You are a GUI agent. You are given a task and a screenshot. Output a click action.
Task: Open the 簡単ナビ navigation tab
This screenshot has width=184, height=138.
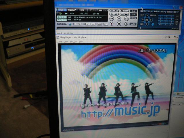tap(143, 11)
